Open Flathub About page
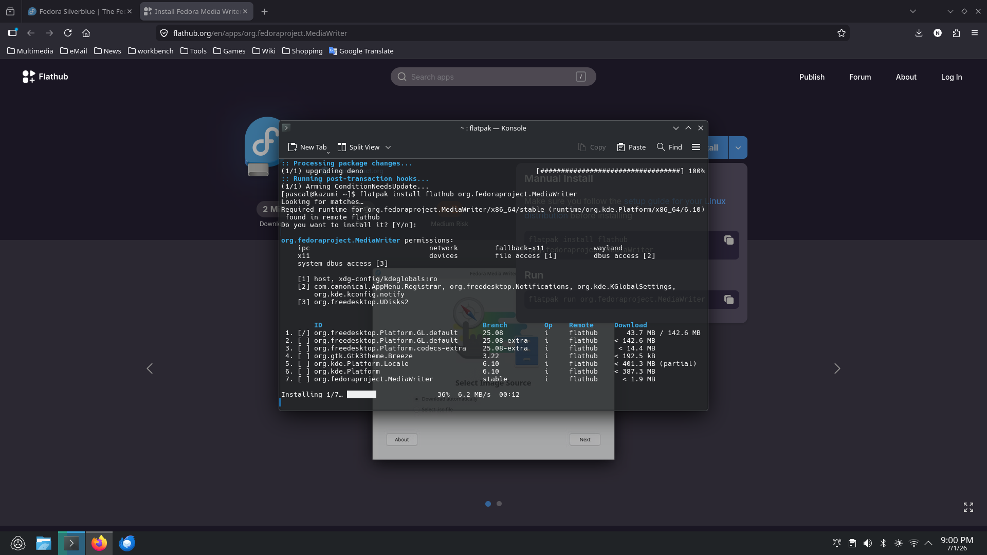987x555 pixels. click(x=906, y=77)
